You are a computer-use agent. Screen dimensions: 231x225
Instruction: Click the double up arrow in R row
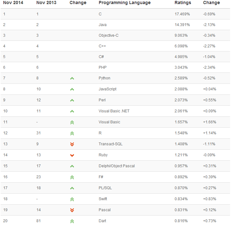72,133
